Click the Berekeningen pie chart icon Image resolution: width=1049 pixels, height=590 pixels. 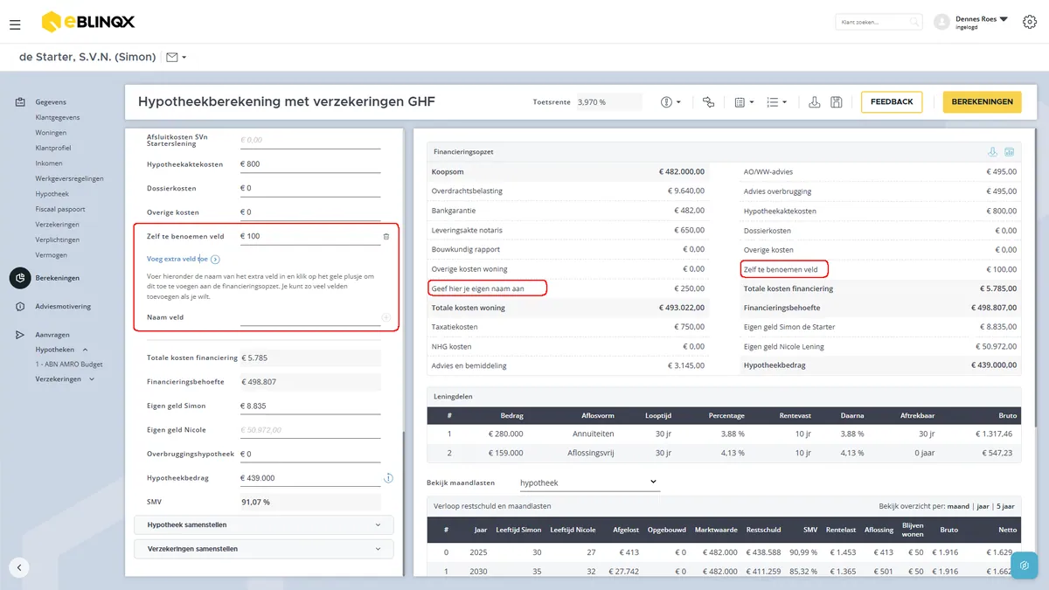pos(19,278)
